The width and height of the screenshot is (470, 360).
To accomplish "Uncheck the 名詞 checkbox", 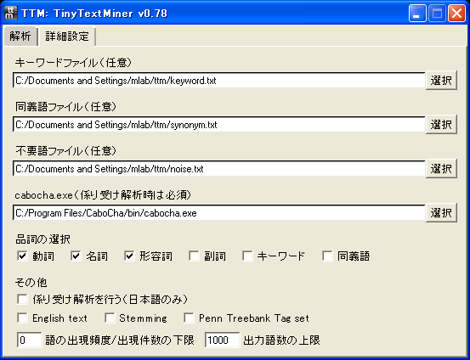I will click(76, 256).
